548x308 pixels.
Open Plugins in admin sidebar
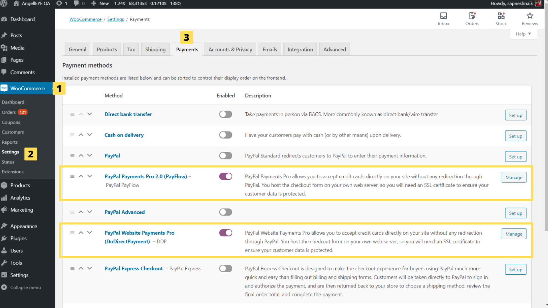click(x=18, y=238)
